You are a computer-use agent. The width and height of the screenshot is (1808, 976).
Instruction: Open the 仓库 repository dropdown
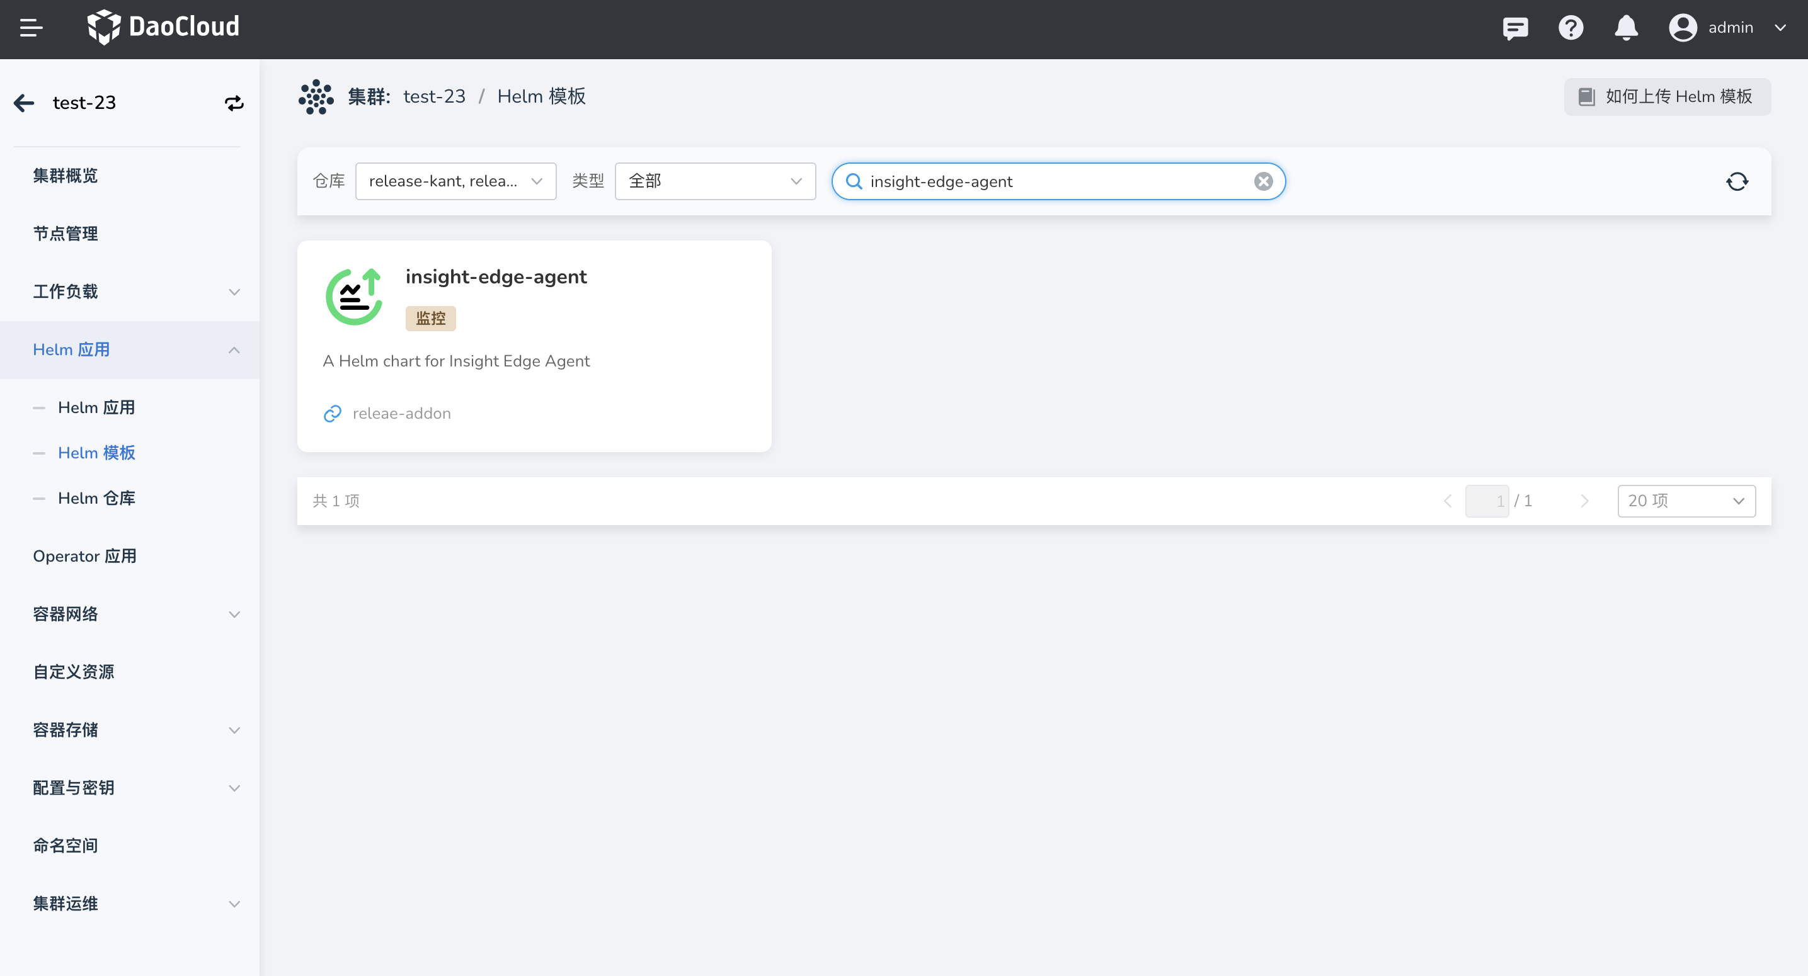[x=455, y=181]
